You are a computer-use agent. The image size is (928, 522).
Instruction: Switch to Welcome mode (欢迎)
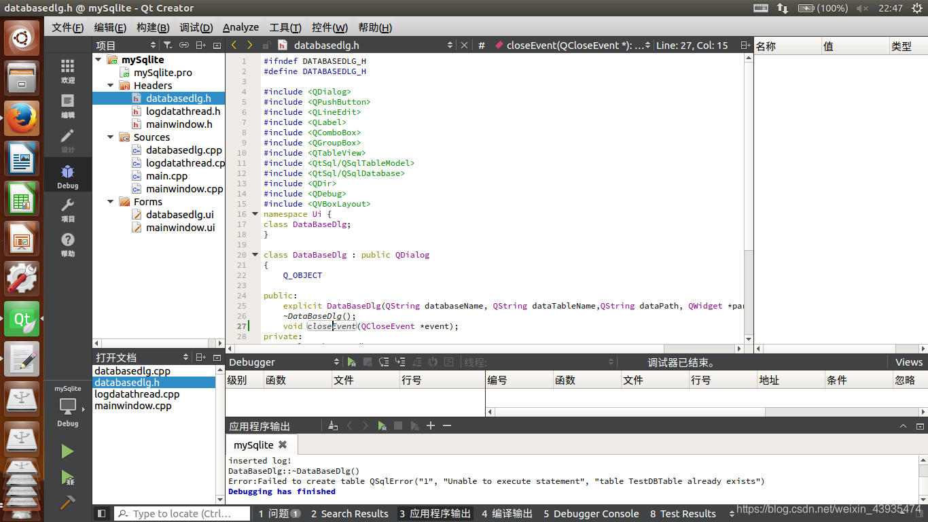point(67,71)
